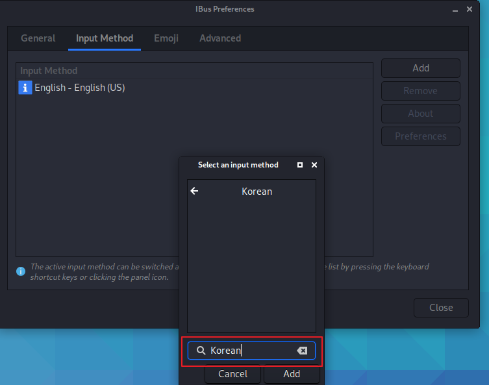Select the English - English (US) row

[x=194, y=88]
